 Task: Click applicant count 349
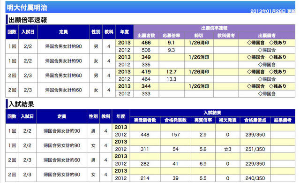pyautogui.click(x=146, y=57)
